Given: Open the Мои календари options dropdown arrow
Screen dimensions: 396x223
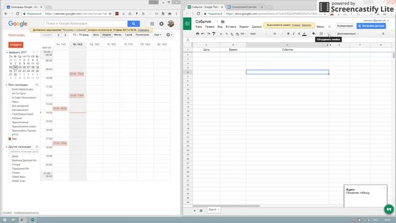Looking at the screenshot, I should [x=37, y=85].
